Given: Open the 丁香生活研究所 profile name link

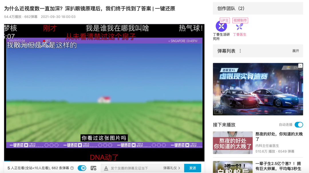Looking at the screenshot, I should [x=221, y=36].
